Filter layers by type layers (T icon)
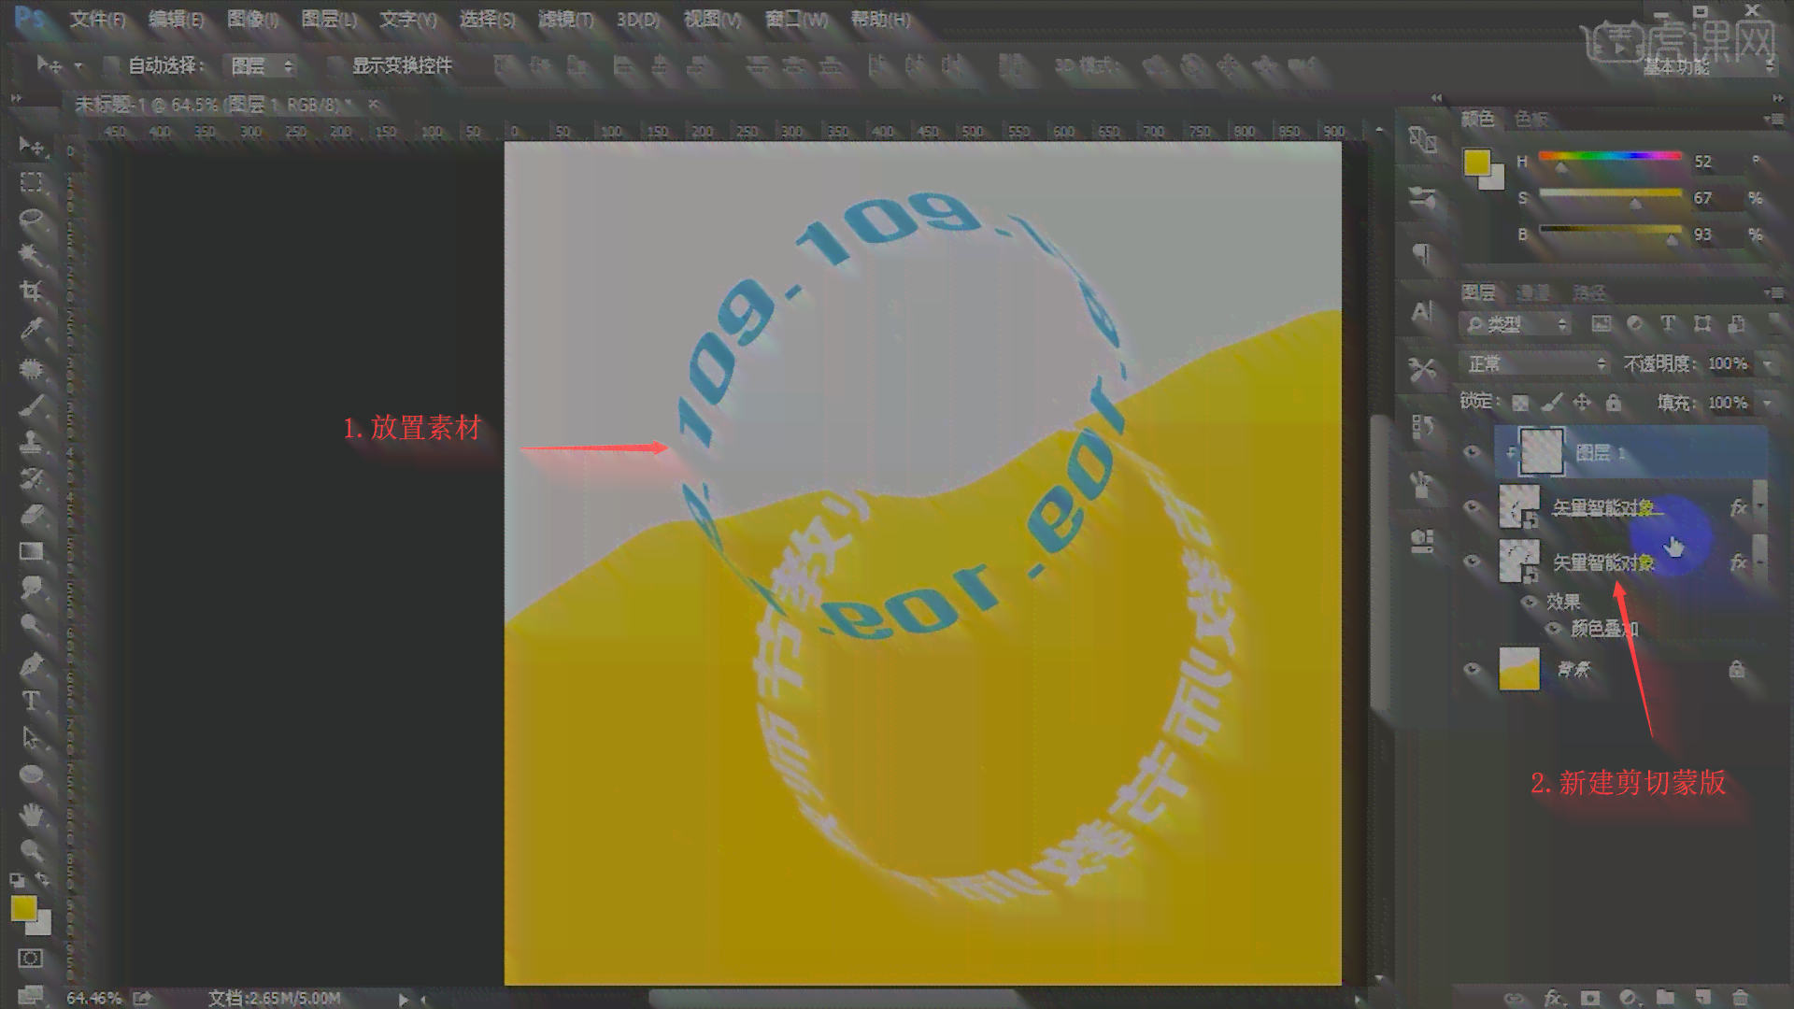 (x=1668, y=324)
